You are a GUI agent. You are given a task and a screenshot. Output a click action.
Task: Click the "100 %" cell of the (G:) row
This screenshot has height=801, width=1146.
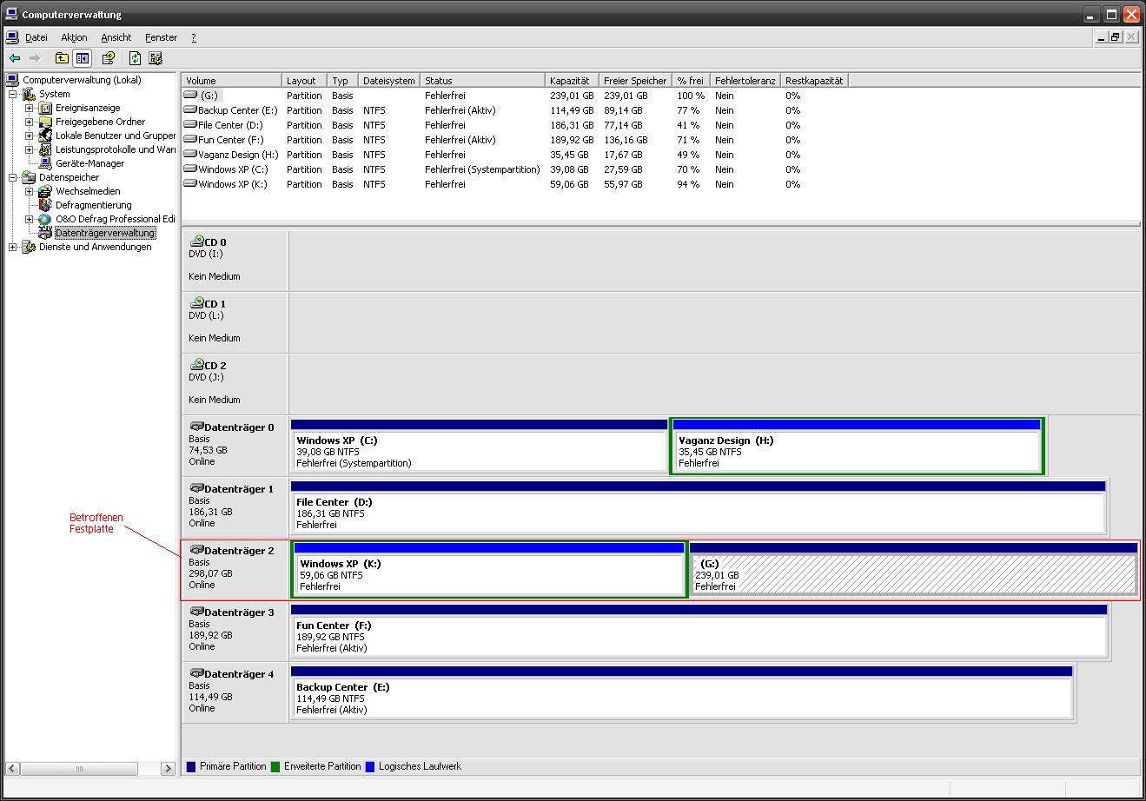(691, 96)
